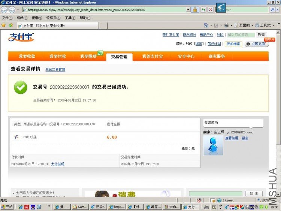Click the security lock icon in address bar
Image resolution: width=281 pixels, height=211 pixels.
tap(195, 10)
